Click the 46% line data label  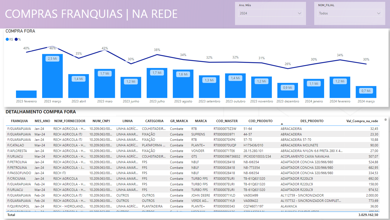click(52, 48)
